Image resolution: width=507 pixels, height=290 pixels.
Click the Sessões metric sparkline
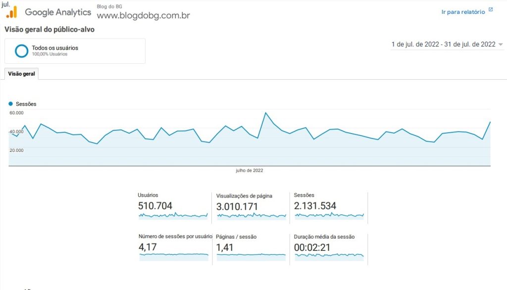tap(329, 216)
